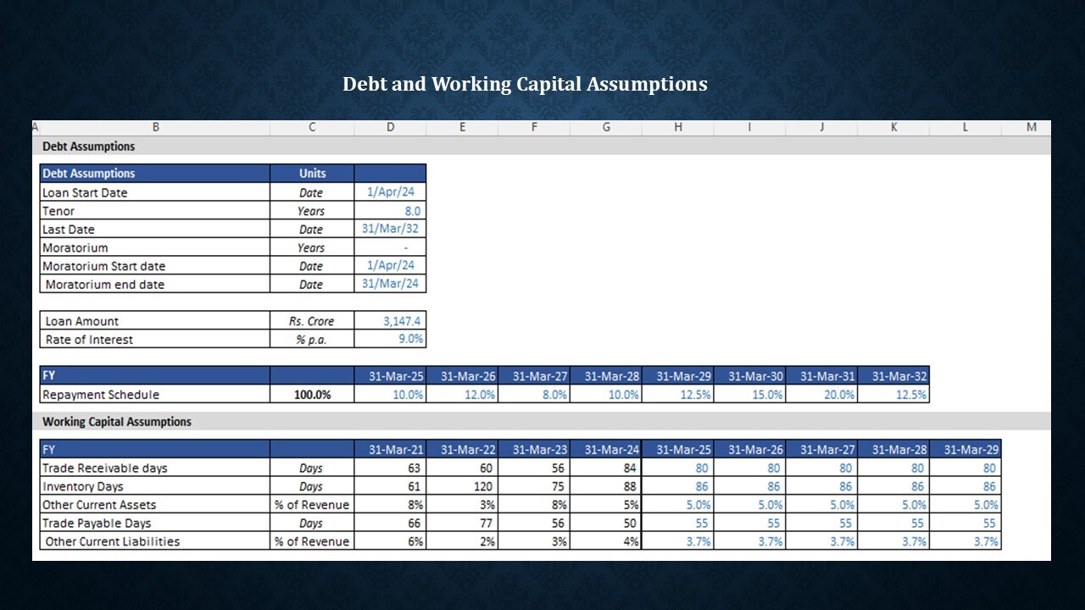The height and width of the screenshot is (610, 1085).
Task: Click the 31-Mar-32 repayment header
Action: 893,375
